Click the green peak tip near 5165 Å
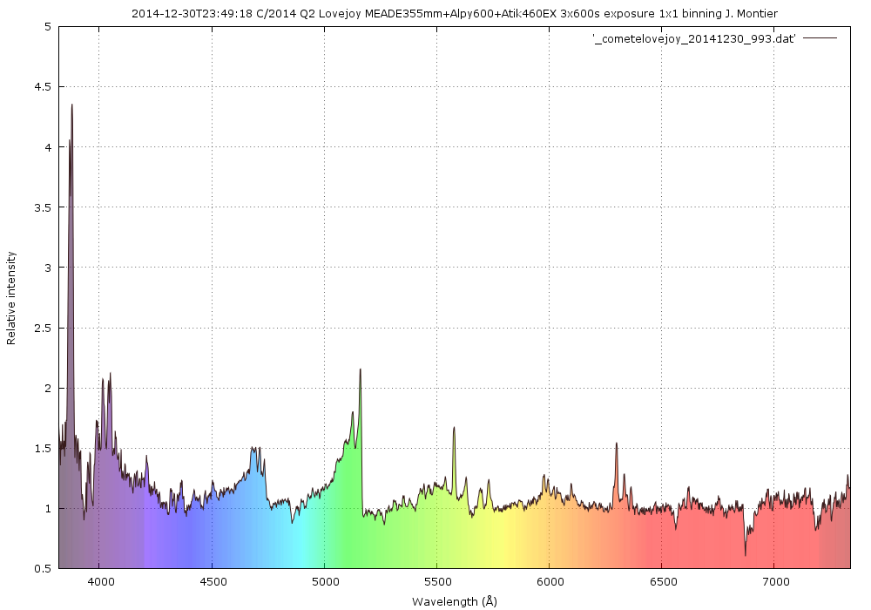 [360, 369]
